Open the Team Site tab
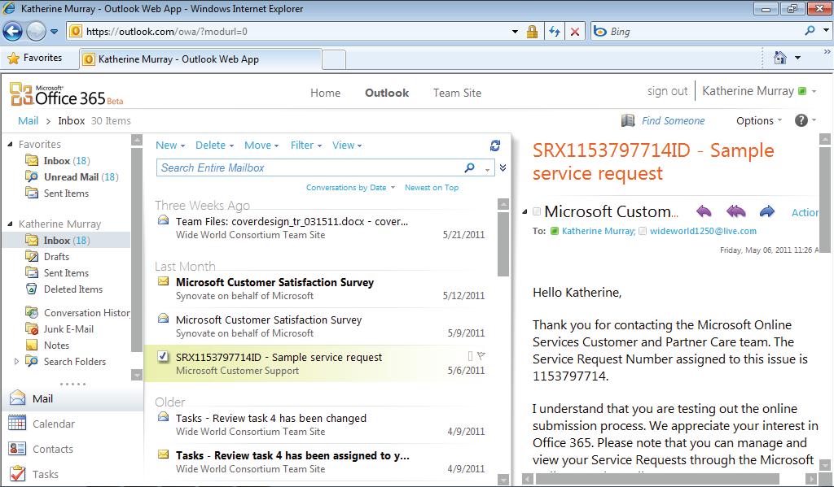The height and width of the screenshot is (487, 834). click(457, 93)
